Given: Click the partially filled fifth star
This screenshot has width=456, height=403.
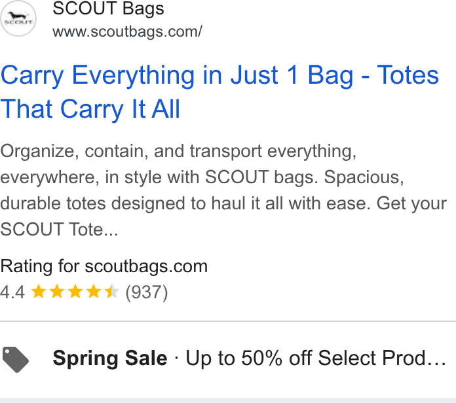Looking at the screenshot, I should (112, 292).
